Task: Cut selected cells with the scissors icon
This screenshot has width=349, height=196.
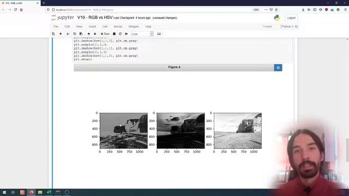Action: click(x=68, y=34)
